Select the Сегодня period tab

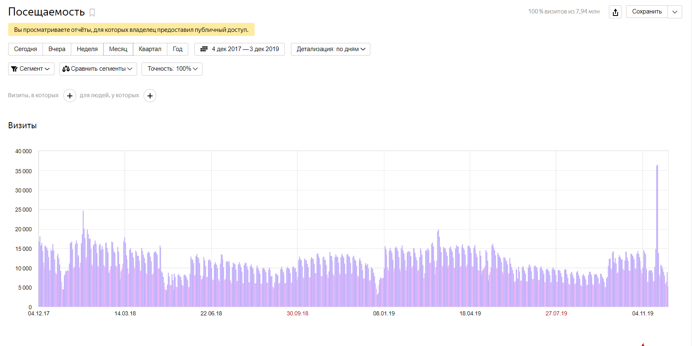coord(25,49)
